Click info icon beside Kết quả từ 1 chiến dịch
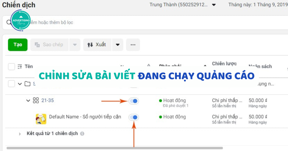 82,133
